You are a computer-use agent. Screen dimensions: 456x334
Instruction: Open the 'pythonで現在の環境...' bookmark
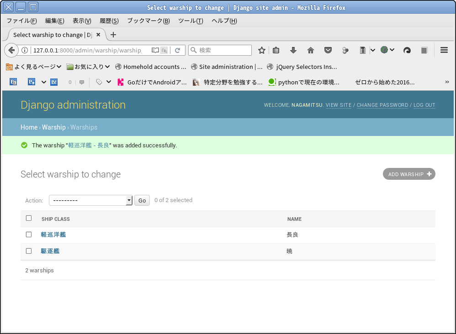303,82
